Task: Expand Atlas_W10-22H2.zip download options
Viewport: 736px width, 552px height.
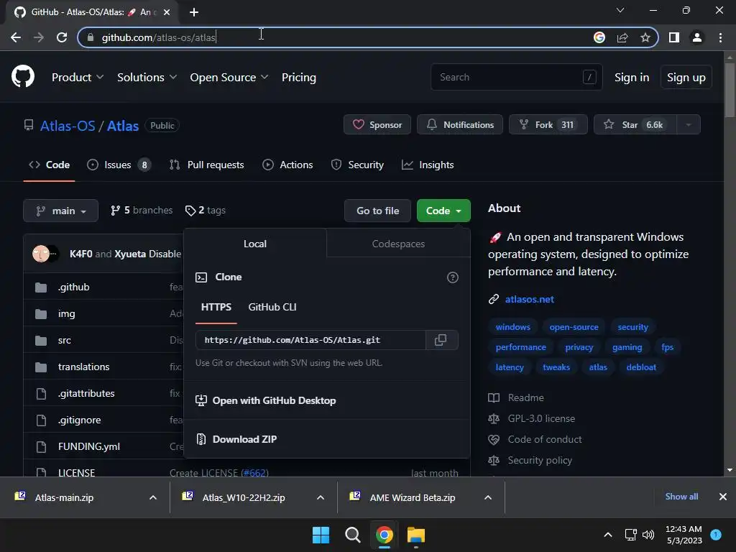Action: coord(321,497)
